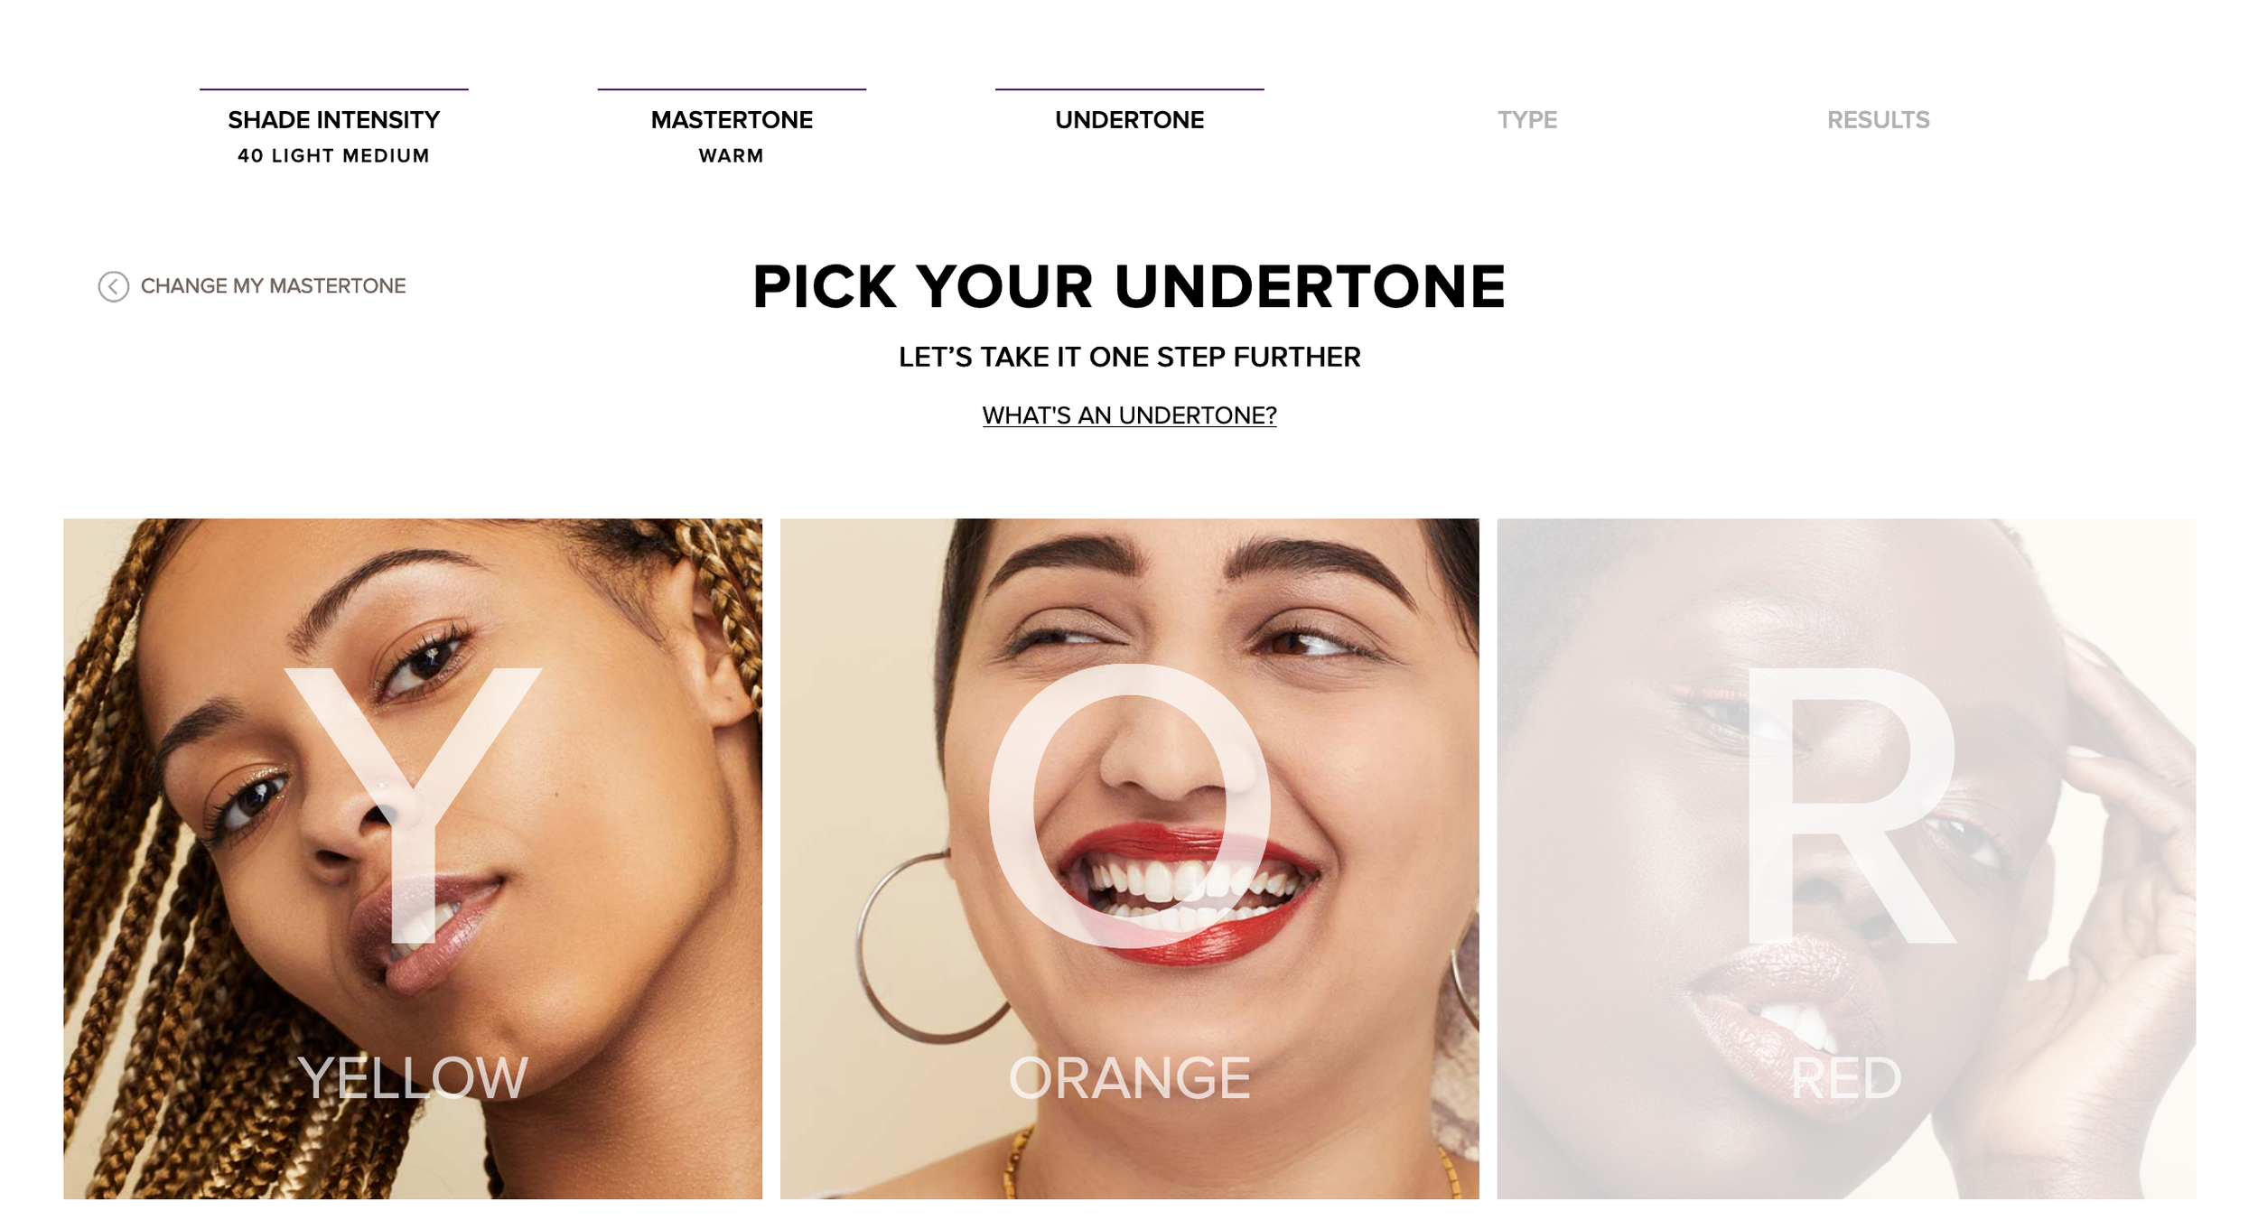Click the Pick Your Undertone heading
This screenshot has height=1220, width=2258.
click(x=1129, y=287)
